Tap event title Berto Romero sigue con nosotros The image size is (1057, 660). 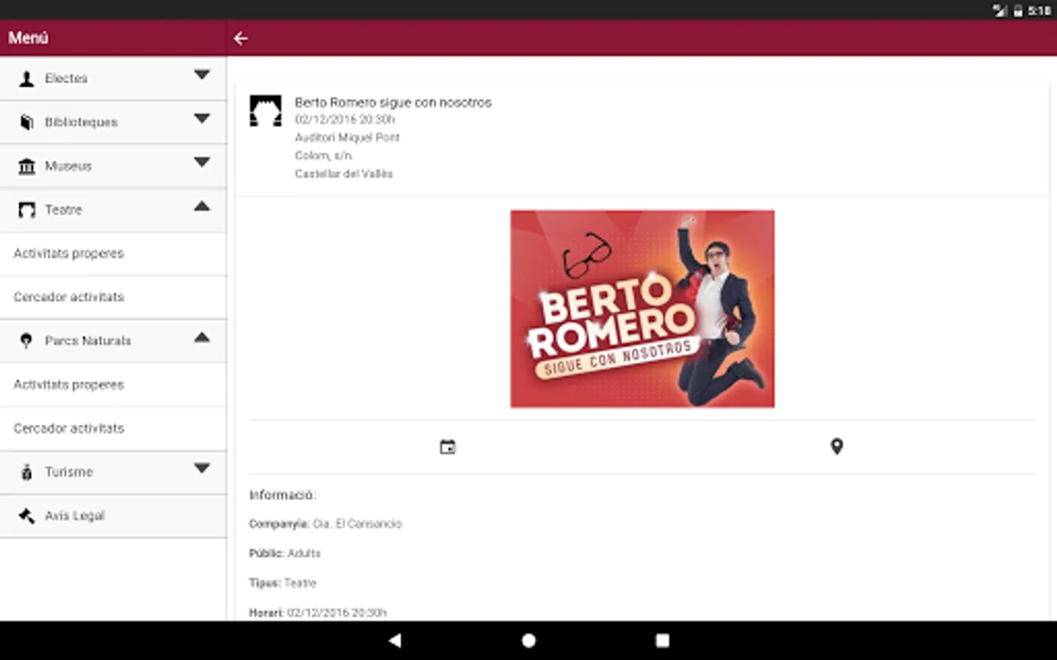[393, 103]
